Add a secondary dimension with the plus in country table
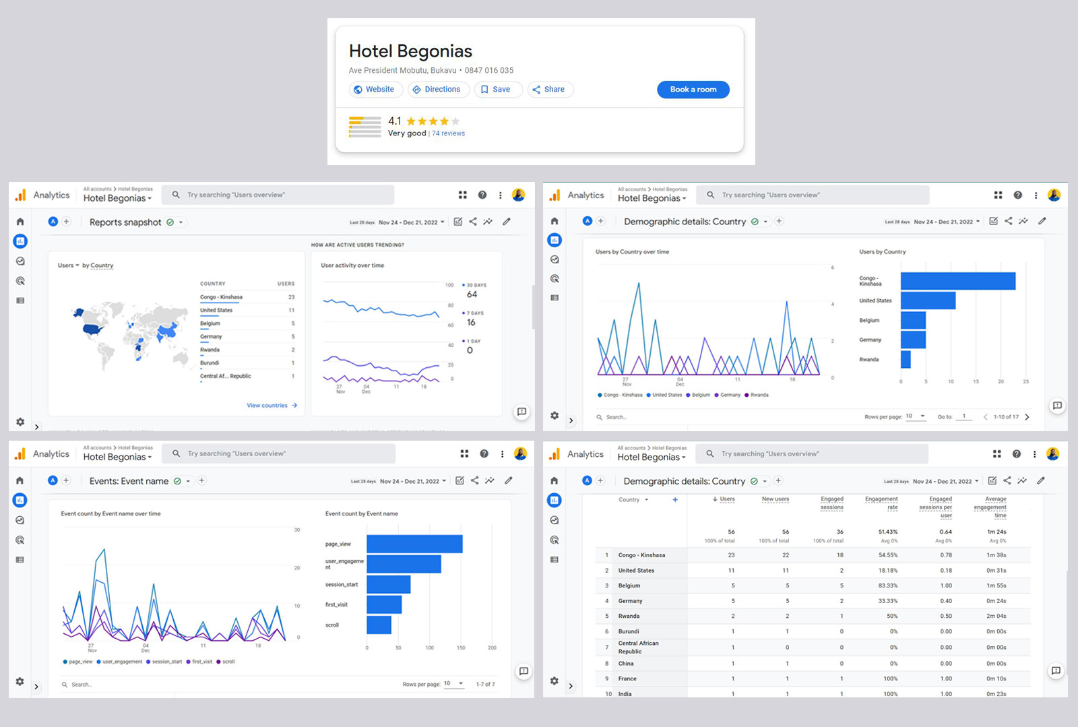The image size is (1078, 727). point(675,500)
